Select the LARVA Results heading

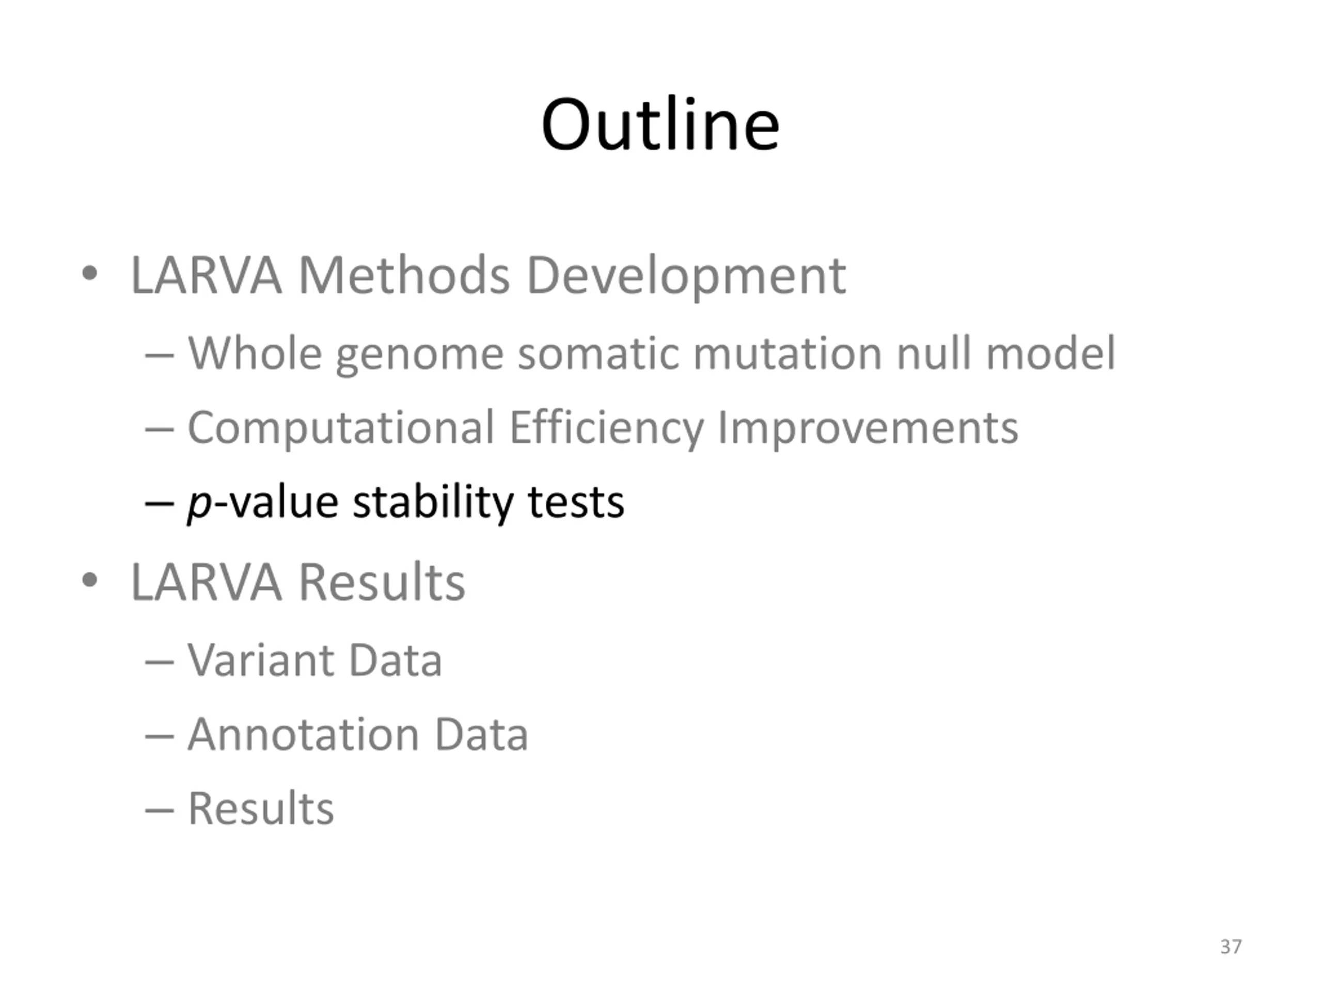click(x=297, y=582)
